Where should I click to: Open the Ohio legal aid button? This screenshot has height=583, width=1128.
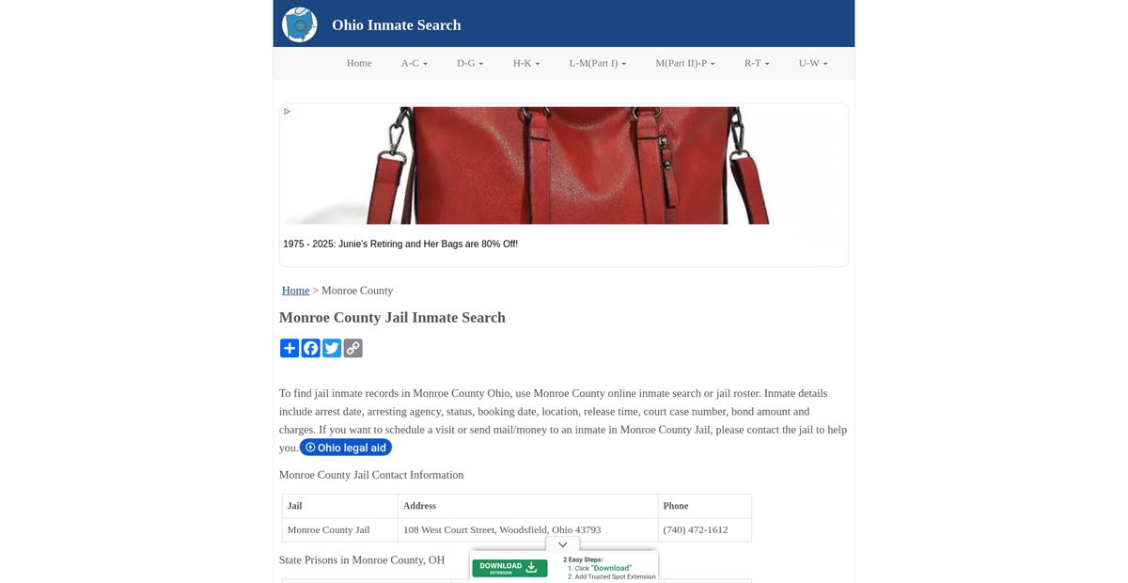click(346, 448)
